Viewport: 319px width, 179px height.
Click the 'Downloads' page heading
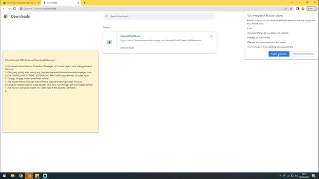(20, 16)
